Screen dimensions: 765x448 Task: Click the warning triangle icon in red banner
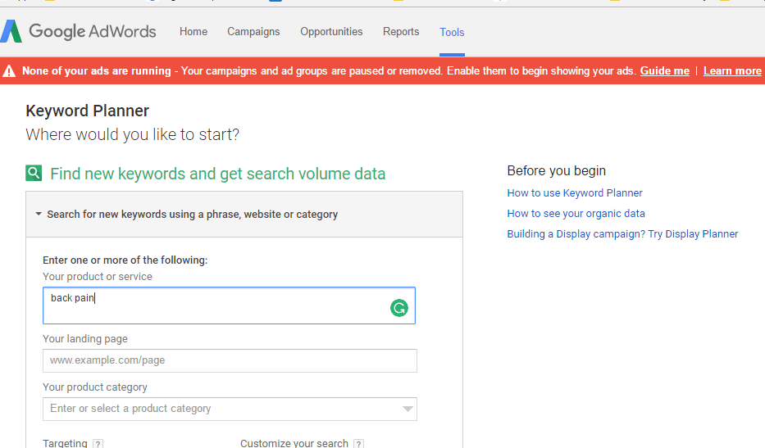click(x=9, y=71)
